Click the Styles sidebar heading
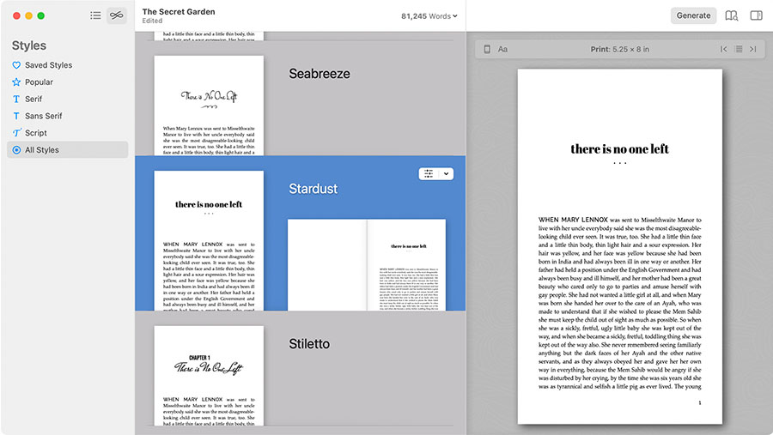Viewport: 773px width, 435px height. (29, 45)
